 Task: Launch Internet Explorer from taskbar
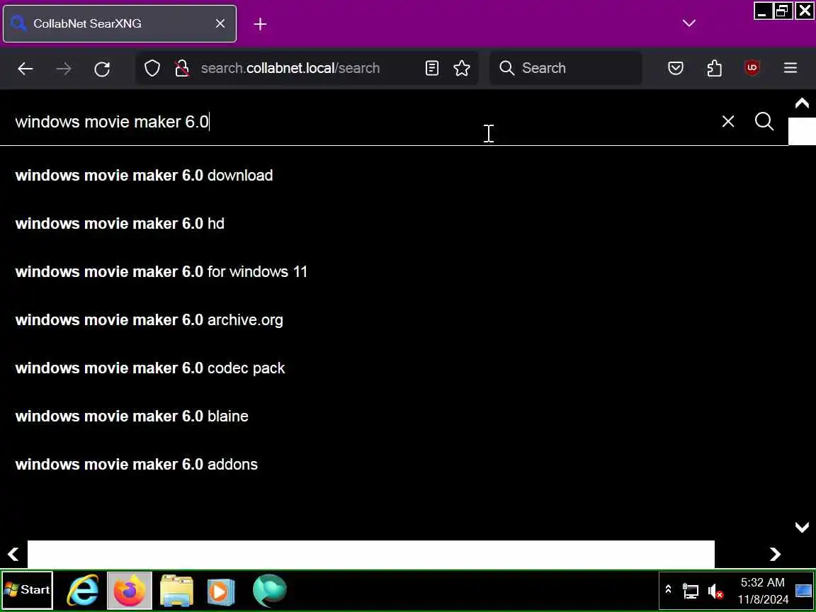pyautogui.click(x=83, y=590)
